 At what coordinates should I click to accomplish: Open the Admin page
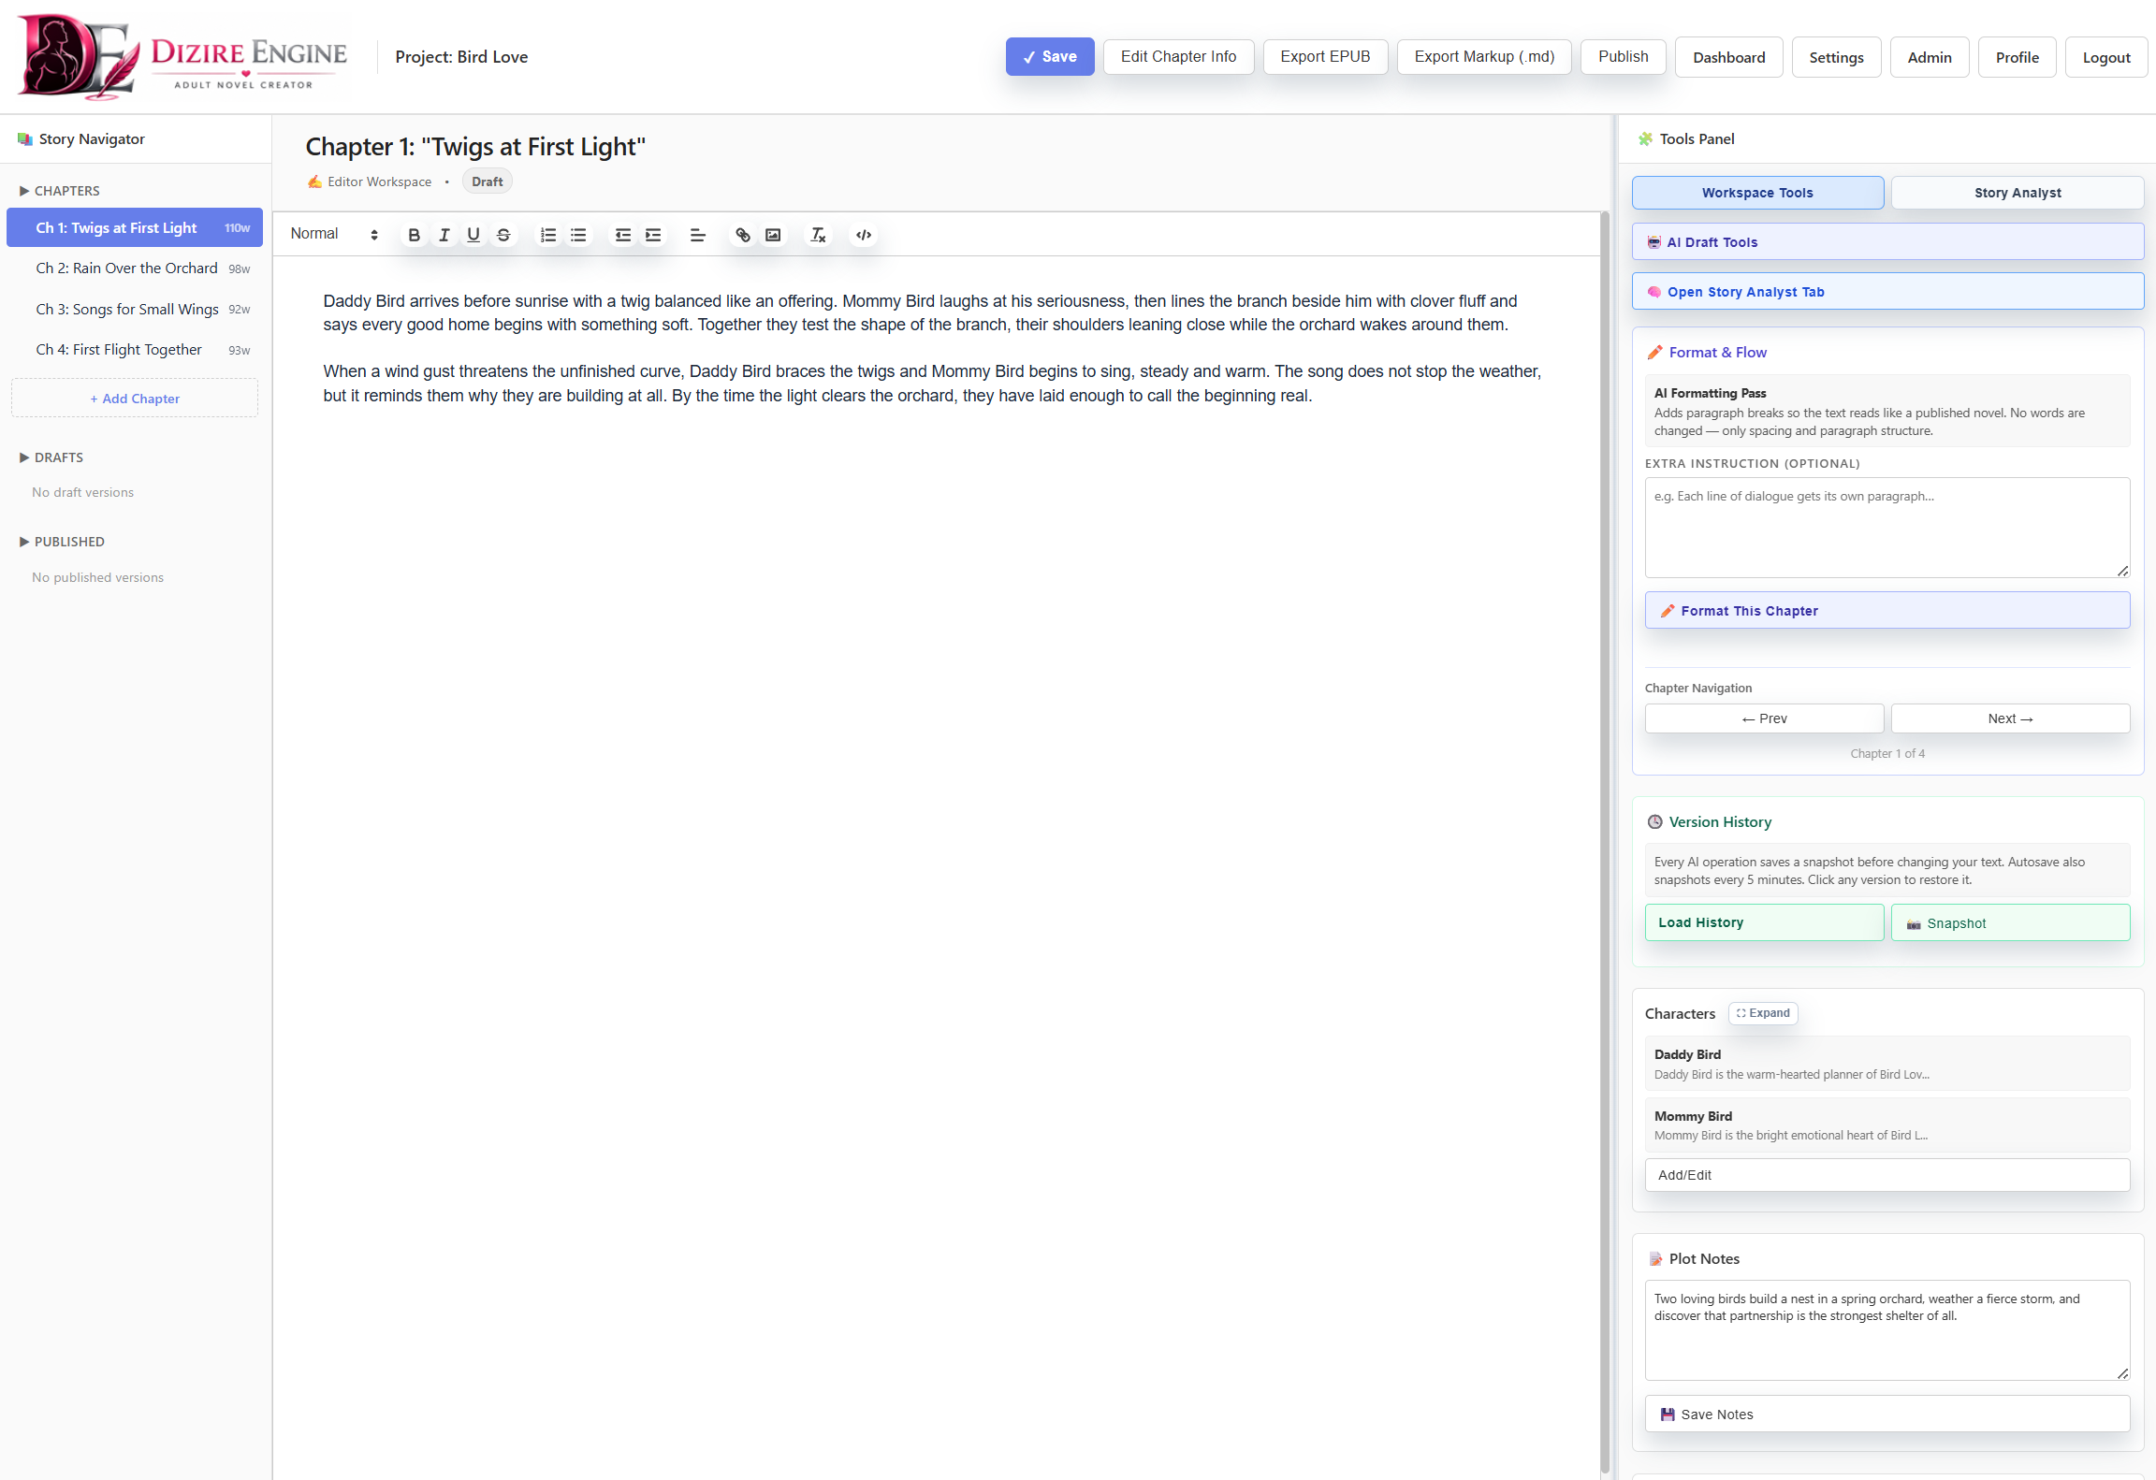1930,58
